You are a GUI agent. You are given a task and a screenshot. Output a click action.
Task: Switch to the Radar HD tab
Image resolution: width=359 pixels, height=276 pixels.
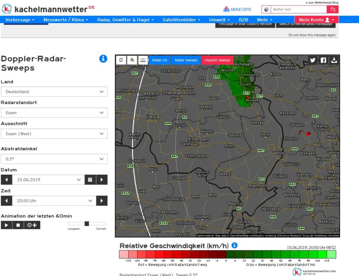160,60
